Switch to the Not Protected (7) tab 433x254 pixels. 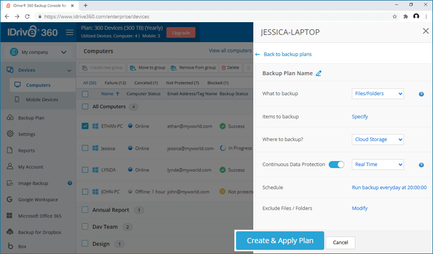[x=182, y=83]
